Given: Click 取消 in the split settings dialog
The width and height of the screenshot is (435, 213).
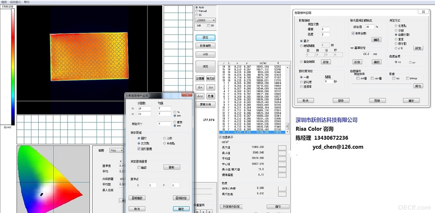Looking at the screenshot, I should (x=137, y=209).
